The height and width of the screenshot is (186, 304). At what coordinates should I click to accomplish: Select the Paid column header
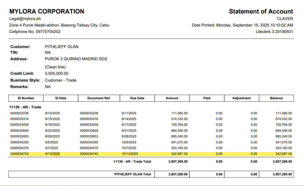[207, 98]
